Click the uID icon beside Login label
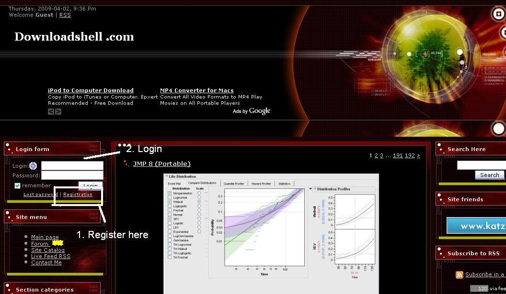 coord(33,166)
